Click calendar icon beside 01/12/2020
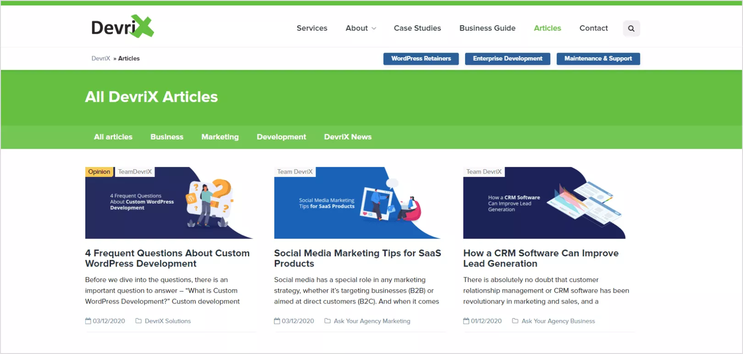 click(466, 321)
